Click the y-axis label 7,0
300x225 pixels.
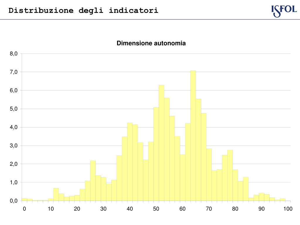tap(13, 72)
